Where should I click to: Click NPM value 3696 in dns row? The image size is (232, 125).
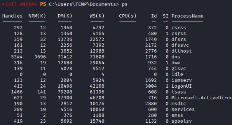tap(40, 57)
